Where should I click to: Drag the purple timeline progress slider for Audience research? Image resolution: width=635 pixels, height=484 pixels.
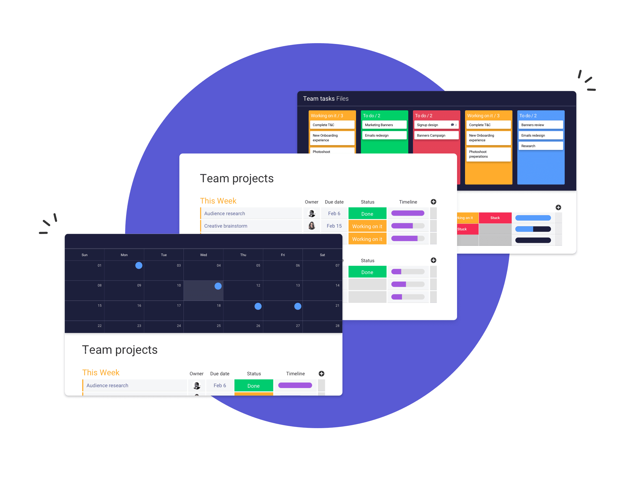407,212
